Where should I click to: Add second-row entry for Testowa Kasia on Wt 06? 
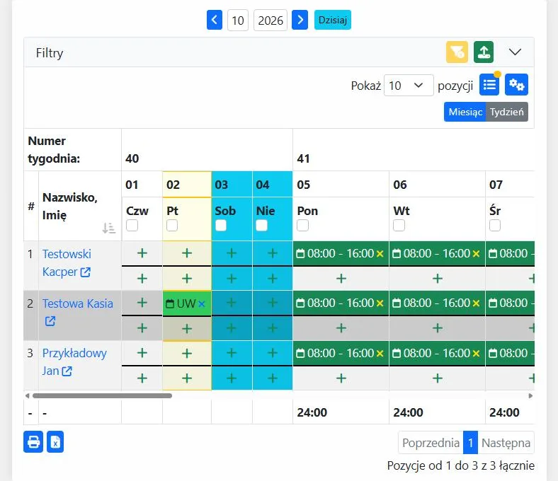pos(438,328)
